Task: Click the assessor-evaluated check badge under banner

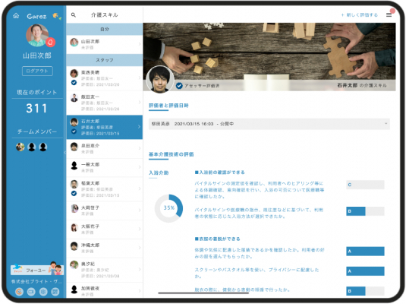Action: click(x=179, y=86)
